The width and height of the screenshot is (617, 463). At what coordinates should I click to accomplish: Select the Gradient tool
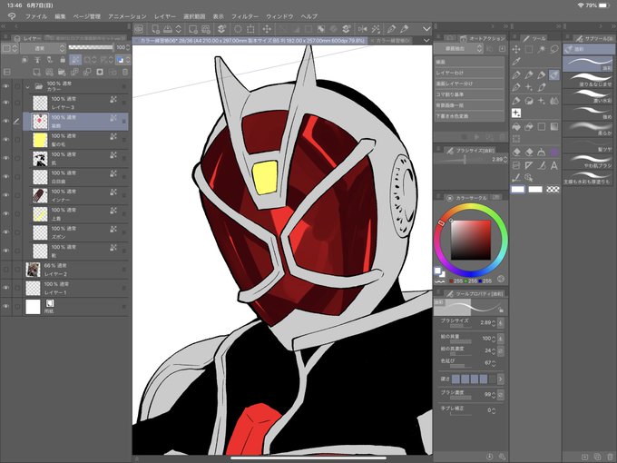[x=554, y=127]
